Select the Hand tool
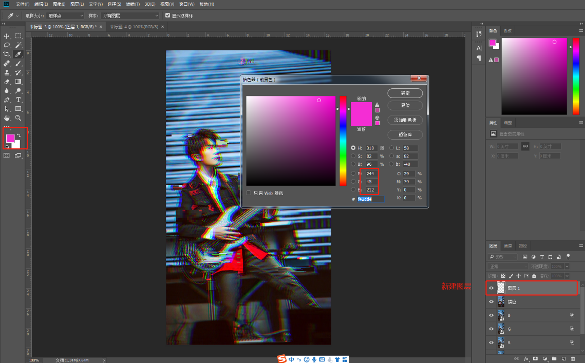 [x=7, y=118]
